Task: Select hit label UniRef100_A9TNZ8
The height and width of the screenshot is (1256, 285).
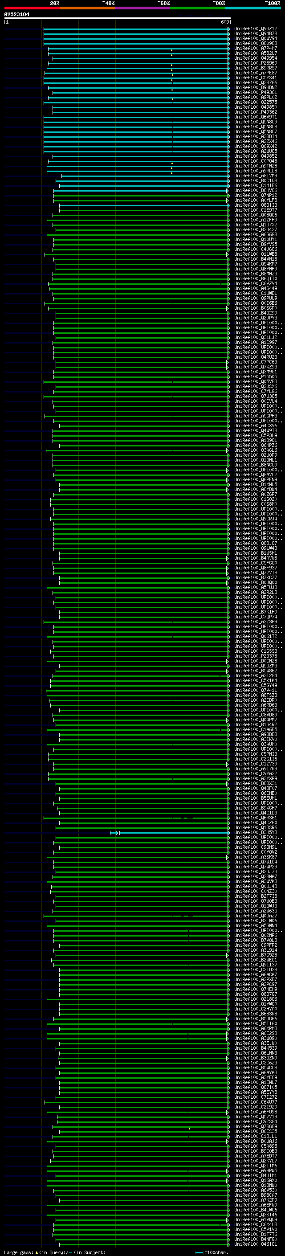Action: [x=256, y=166]
